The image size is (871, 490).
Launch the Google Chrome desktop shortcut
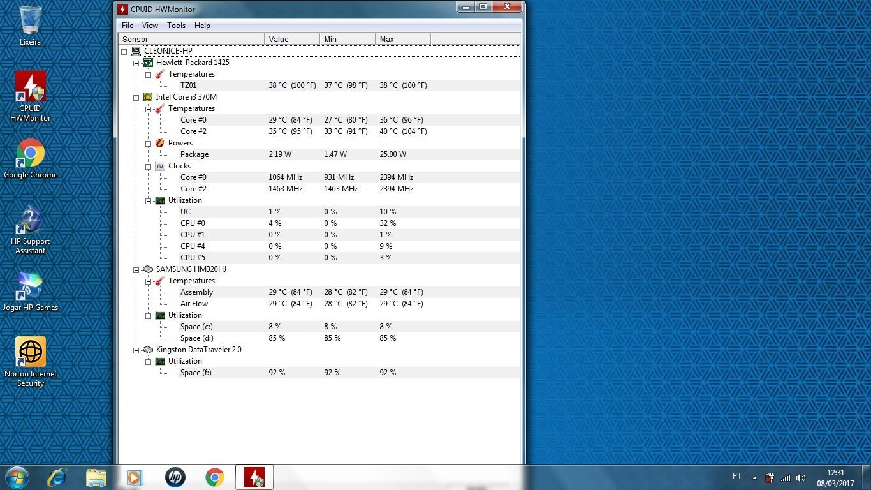[x=30, y=159]
